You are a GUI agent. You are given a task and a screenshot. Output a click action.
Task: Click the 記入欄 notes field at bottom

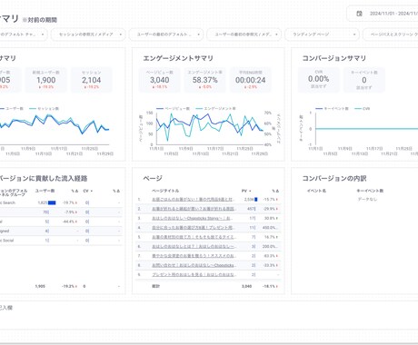tap(209, 315)
